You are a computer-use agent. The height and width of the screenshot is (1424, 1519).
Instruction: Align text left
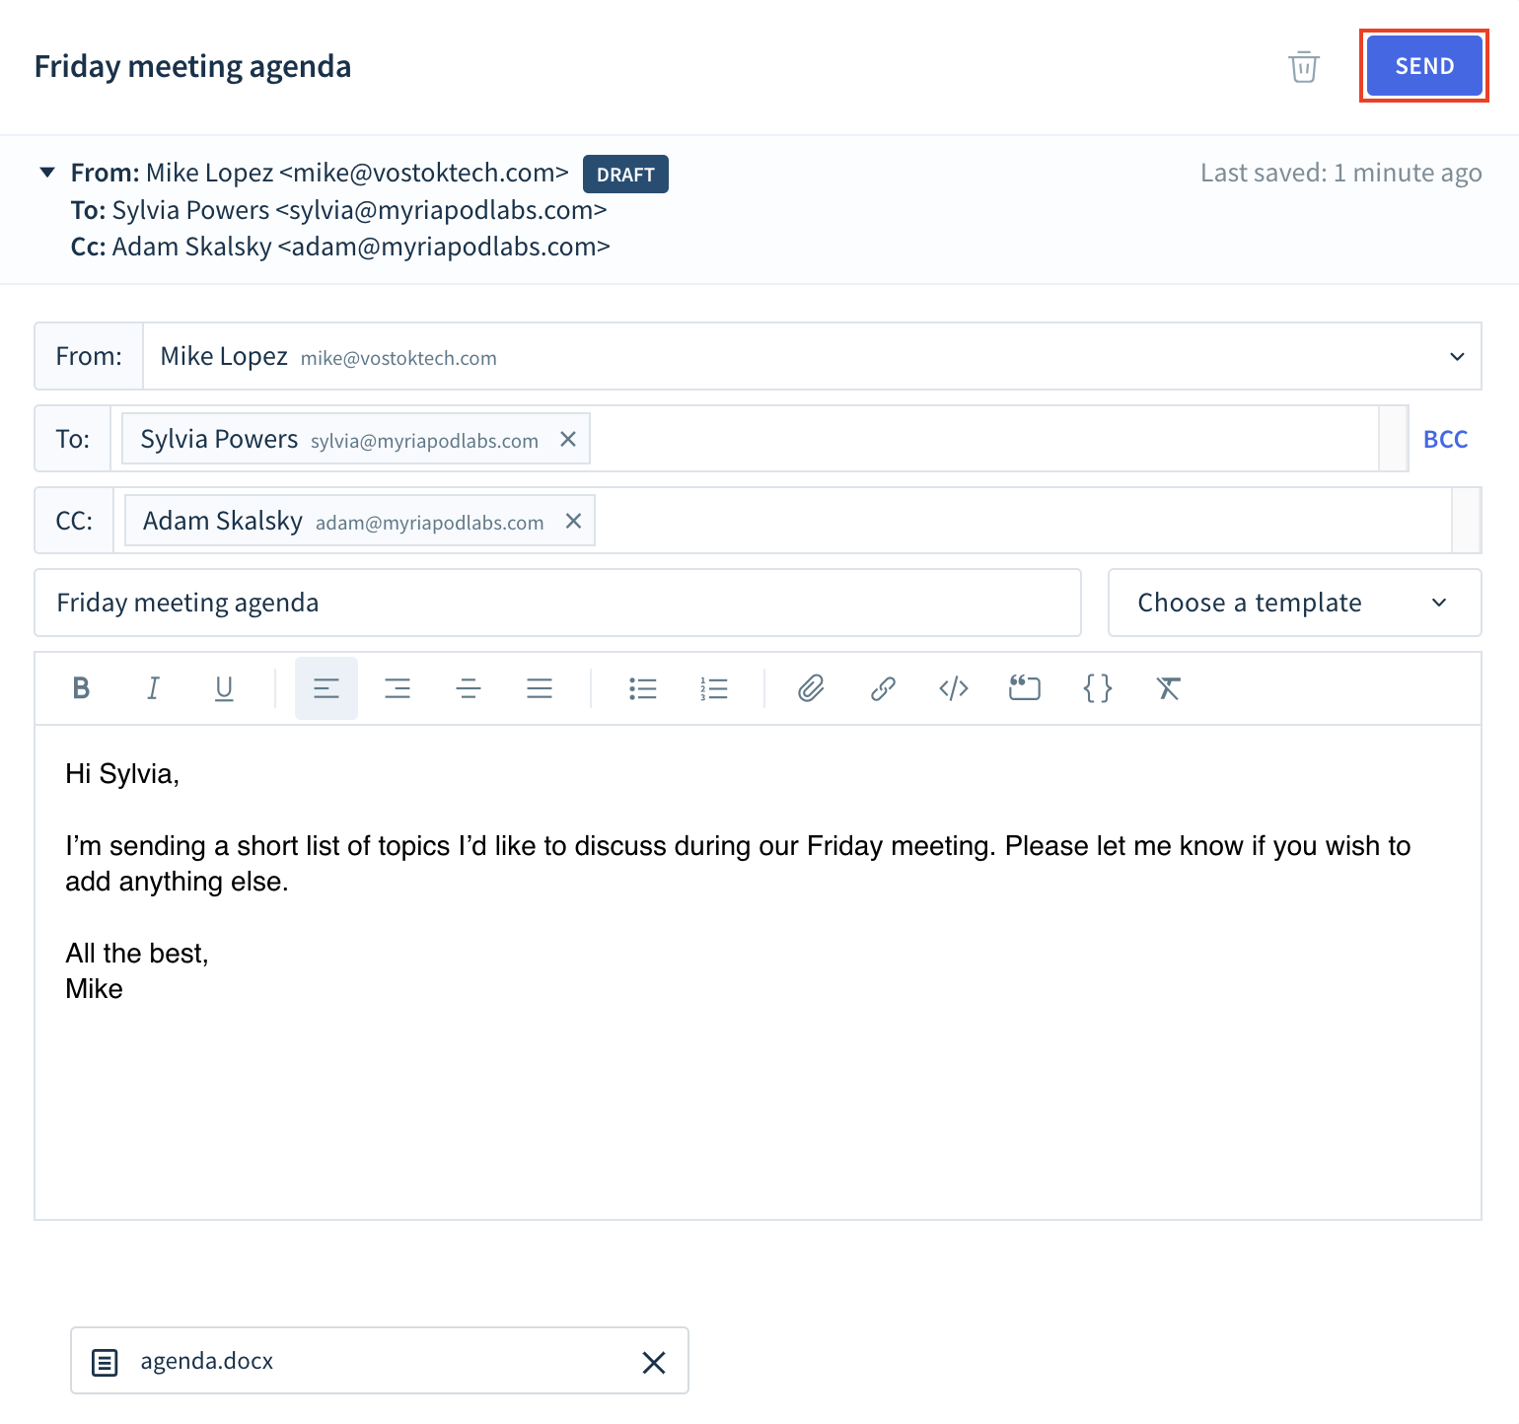(x=326, y=688)
